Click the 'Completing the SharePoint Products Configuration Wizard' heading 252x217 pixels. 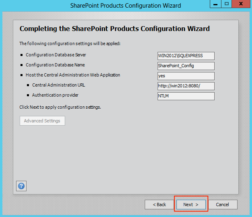coord(115,29)
